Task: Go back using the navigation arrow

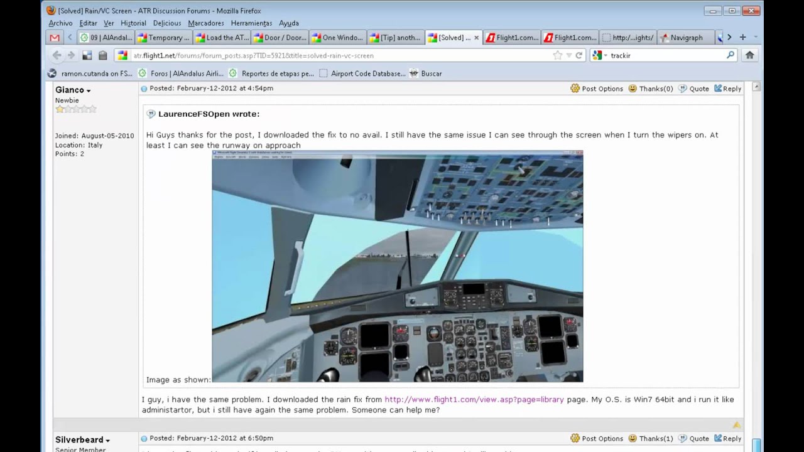Action: (x=57, y=55)
